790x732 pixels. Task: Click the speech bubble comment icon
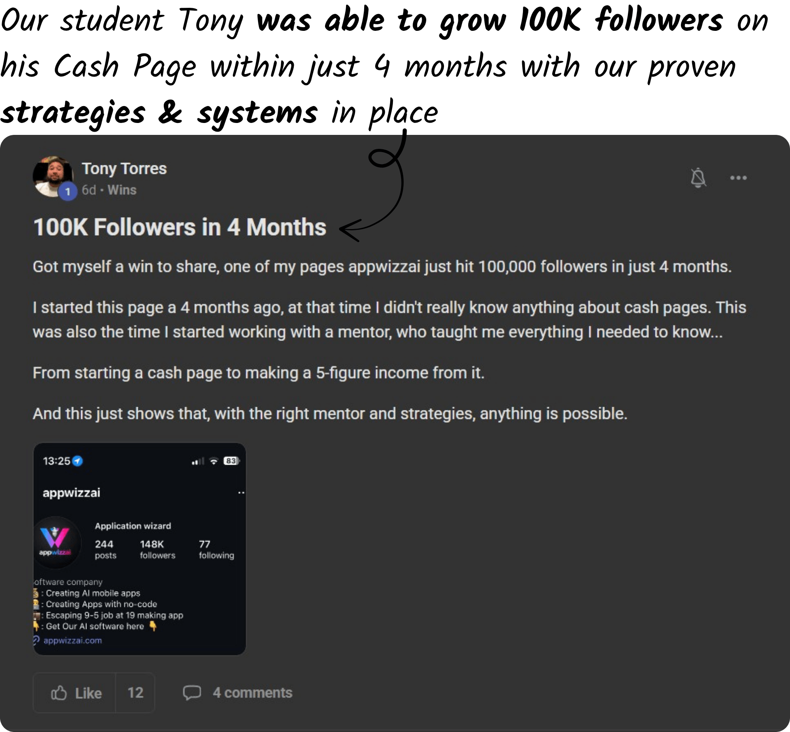tap(192, 693)
